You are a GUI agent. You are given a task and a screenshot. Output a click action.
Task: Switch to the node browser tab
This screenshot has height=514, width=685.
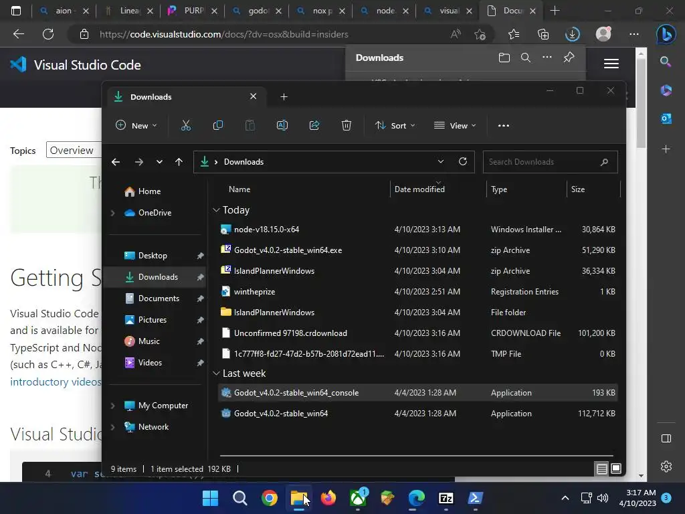pyautogui.click(x=385, y=11)
